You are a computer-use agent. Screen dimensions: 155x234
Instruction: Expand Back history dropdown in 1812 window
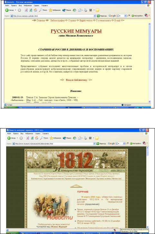point(17,138)
